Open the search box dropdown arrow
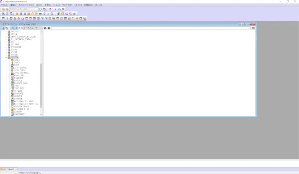This screenshot has width=299, height=174. tap(249, 28)
